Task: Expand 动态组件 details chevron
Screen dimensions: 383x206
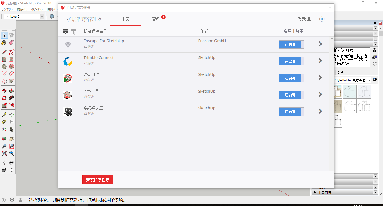Action: 320,78
